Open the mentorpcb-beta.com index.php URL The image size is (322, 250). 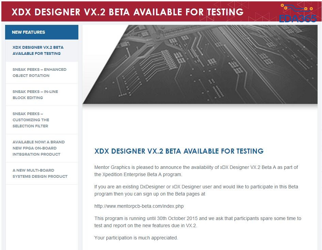[139, 206]
